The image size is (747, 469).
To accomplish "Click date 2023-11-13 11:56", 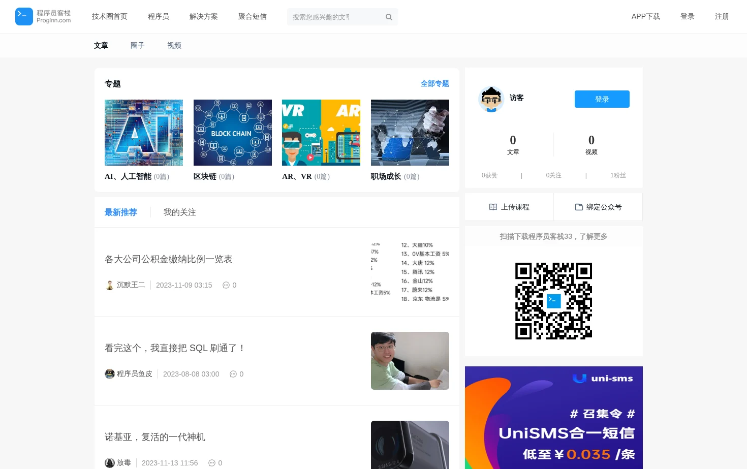I will pos(170,463).
